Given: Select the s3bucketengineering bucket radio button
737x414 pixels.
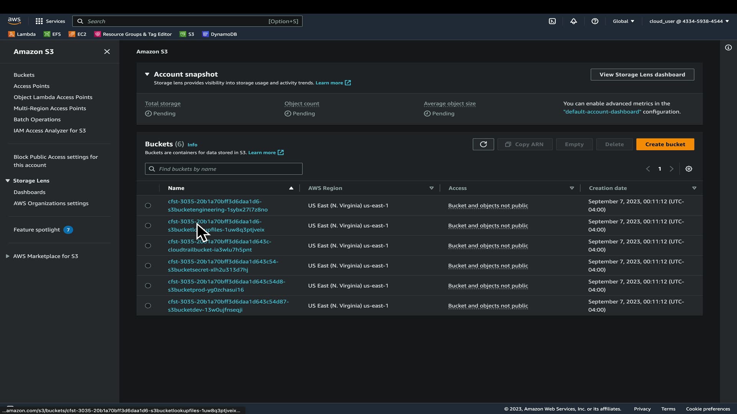Looking at the screenshot, I should pyautogui.click(x=148, y=206).
